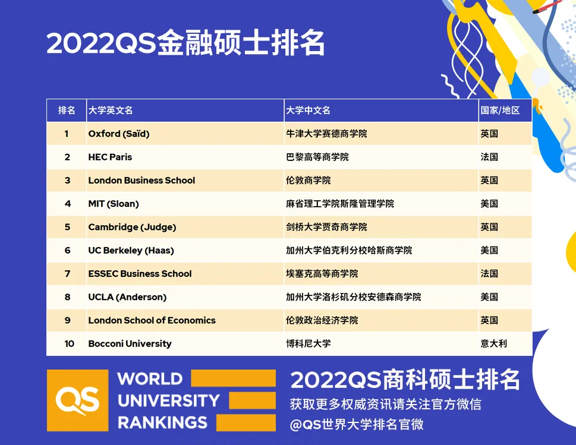This screenshot has width=576, height=445.
Task: Click the 法国 cell in the ESSEC row
Action: pyautogui.click(x=505, y=273)
